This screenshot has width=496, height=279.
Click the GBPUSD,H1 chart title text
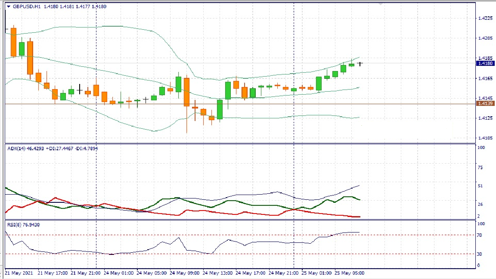click(27, 6)
